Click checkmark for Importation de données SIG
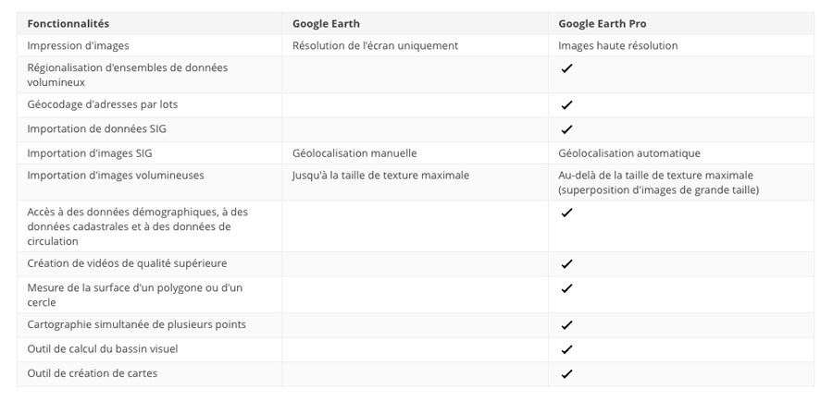This screenshot has width=833, height=401. 566,129
